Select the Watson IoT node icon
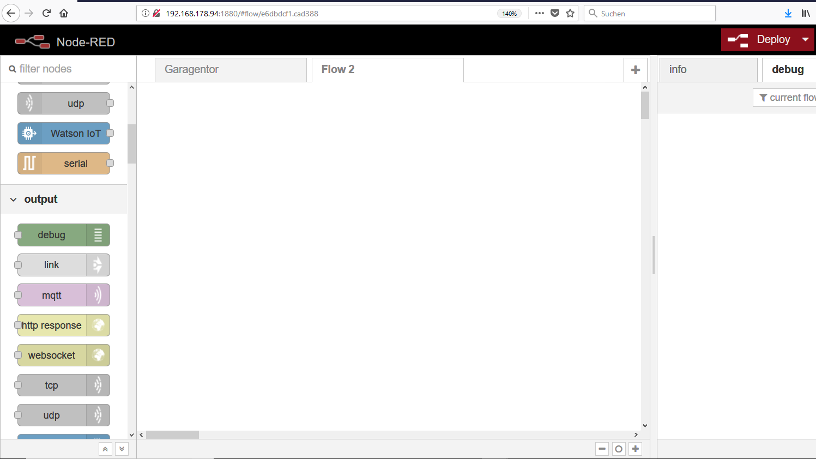Viewport: 816px width, 459px height. [29, 134]
